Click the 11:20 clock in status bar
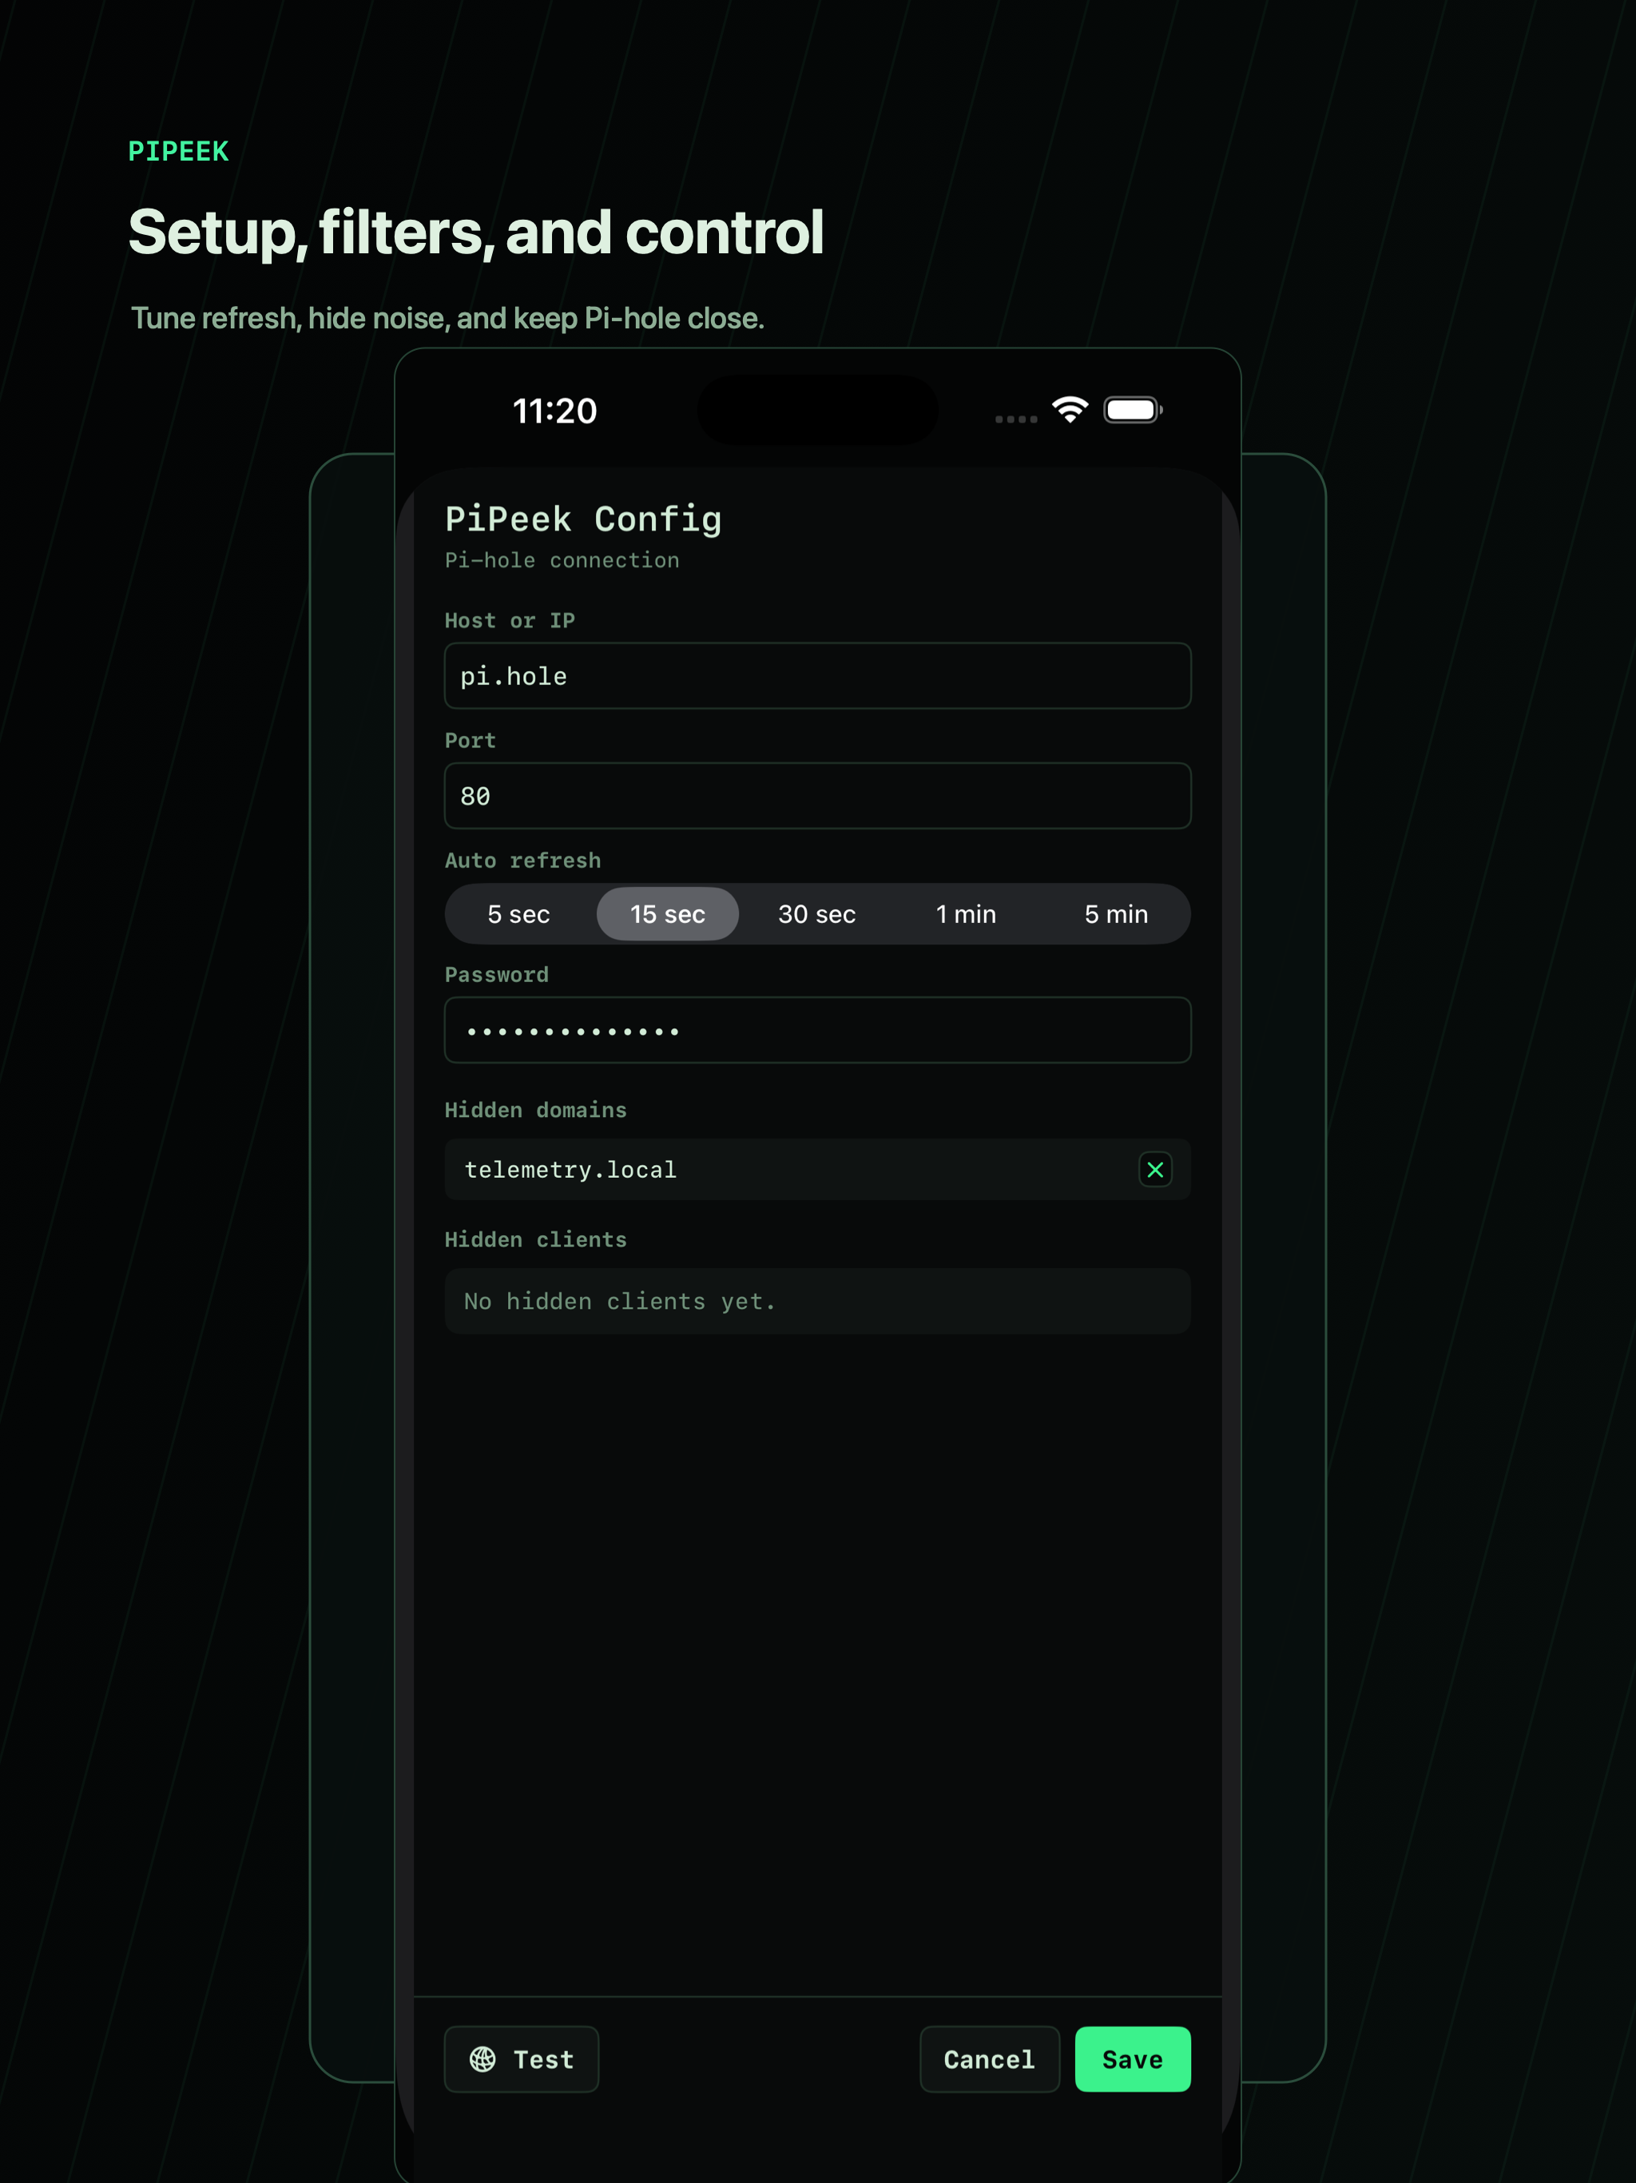This screenshot has height=2183, width=1636. (554, 411)
